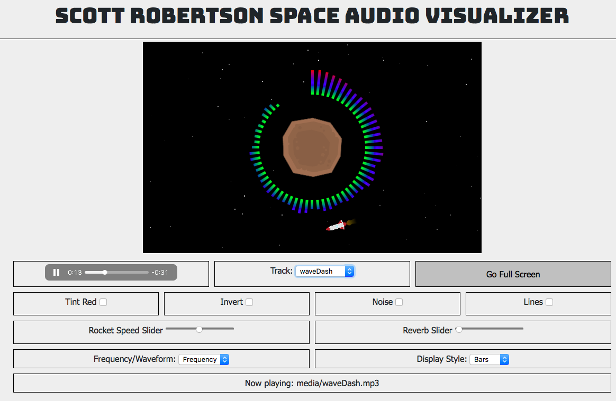This screenshot has width=616, height=401.
Task: Check the Lines effect box
Action: (x=549, y=302)
